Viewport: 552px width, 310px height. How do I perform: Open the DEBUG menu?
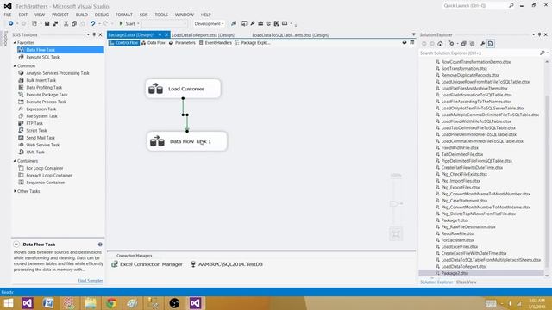[x=102, y=15]
